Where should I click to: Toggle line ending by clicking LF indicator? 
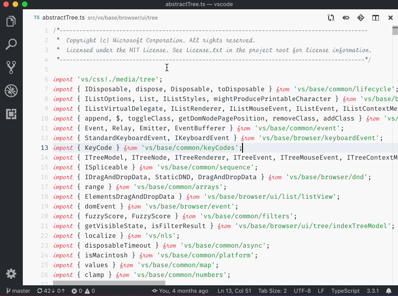320,290
